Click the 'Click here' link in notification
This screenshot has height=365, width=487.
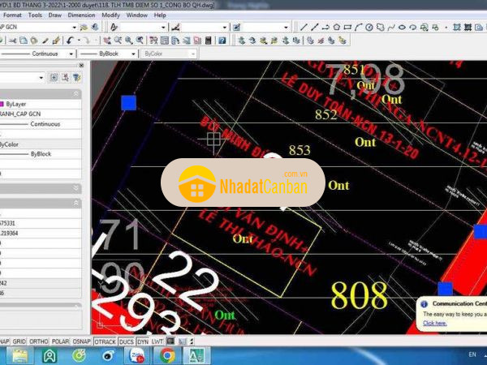point(435,323)
